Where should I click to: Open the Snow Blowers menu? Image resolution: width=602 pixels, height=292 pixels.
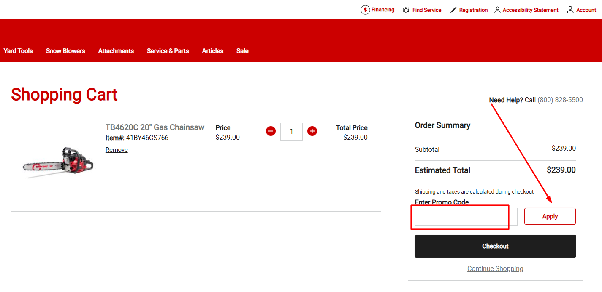pyautogui.click(x=65, y=51)
